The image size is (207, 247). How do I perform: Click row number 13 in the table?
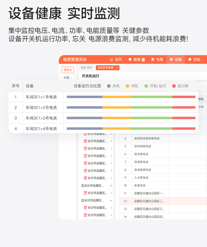point(125,209)
